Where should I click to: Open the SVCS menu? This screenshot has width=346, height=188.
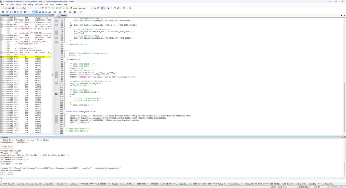52,5
